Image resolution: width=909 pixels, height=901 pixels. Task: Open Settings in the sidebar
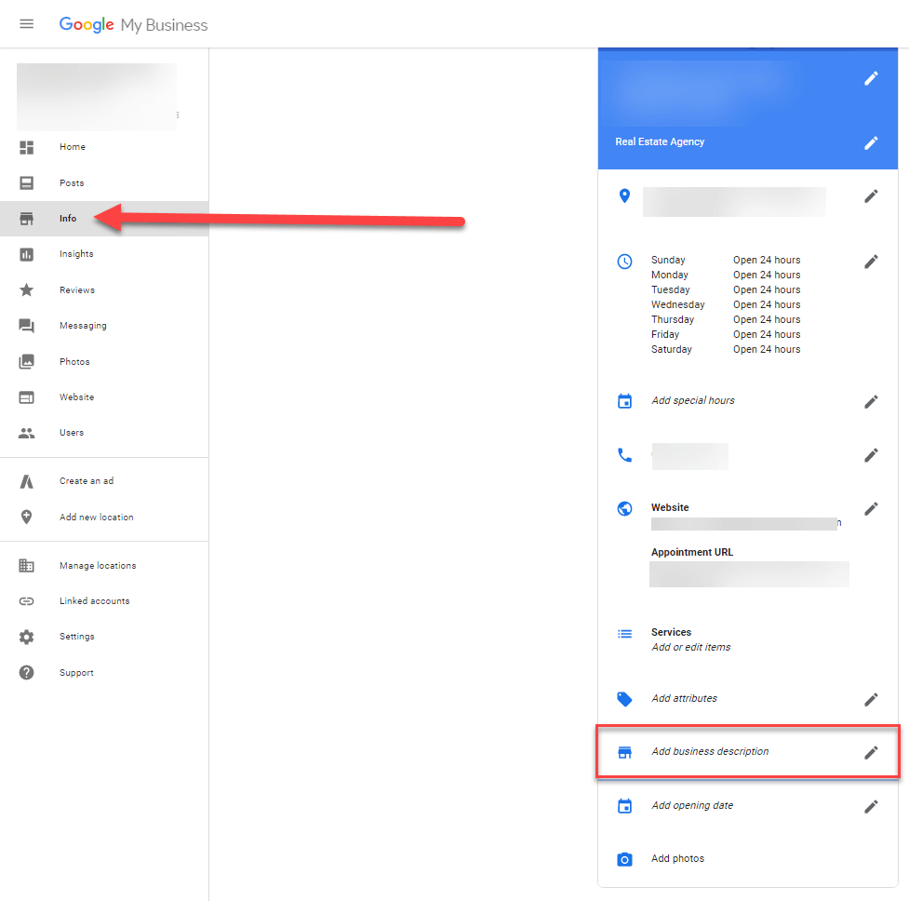click(x=104, y=636)
